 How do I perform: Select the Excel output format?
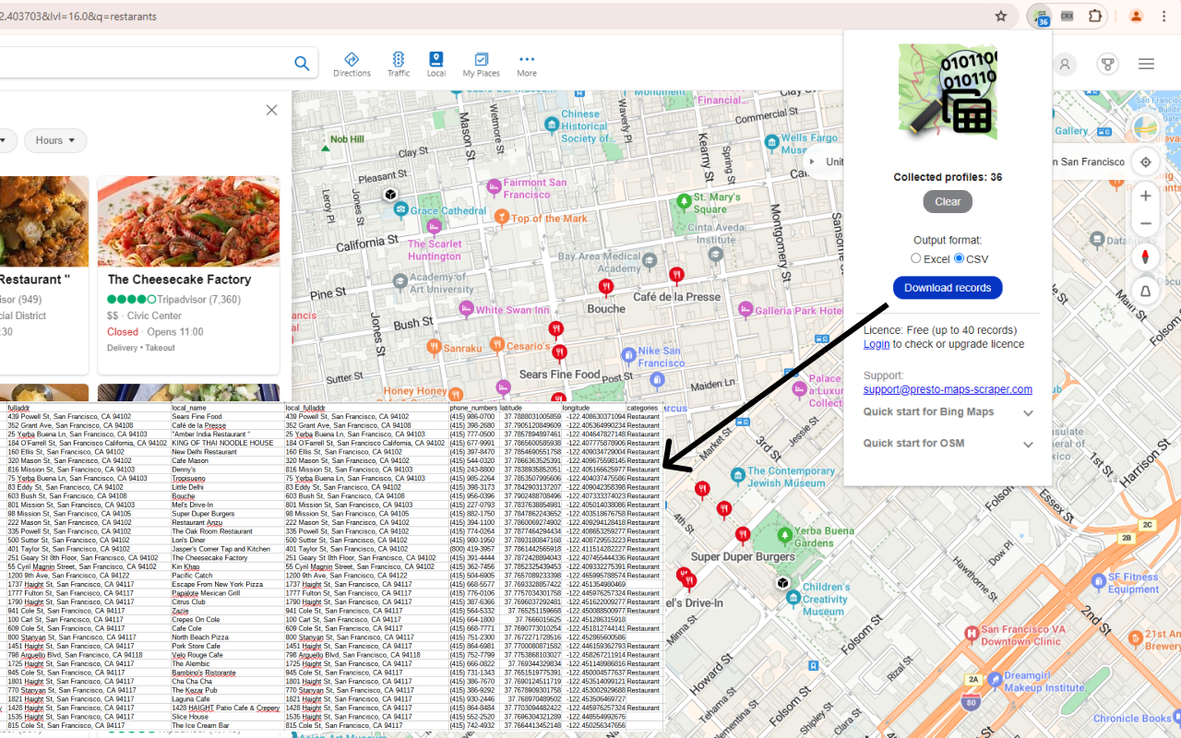point(915,258)
